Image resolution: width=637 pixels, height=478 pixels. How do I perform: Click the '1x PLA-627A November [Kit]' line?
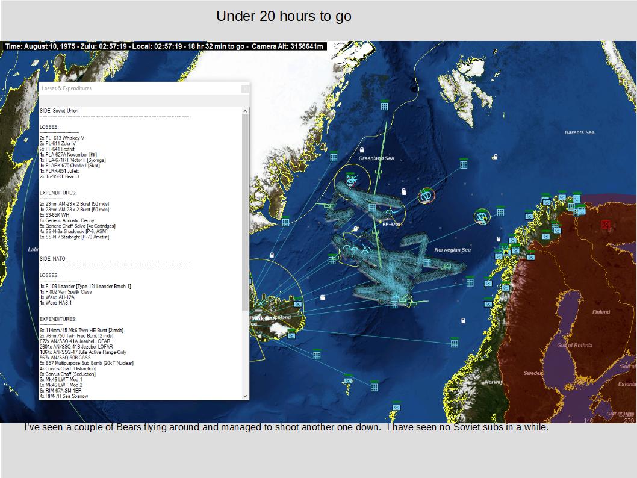(68, 154)
